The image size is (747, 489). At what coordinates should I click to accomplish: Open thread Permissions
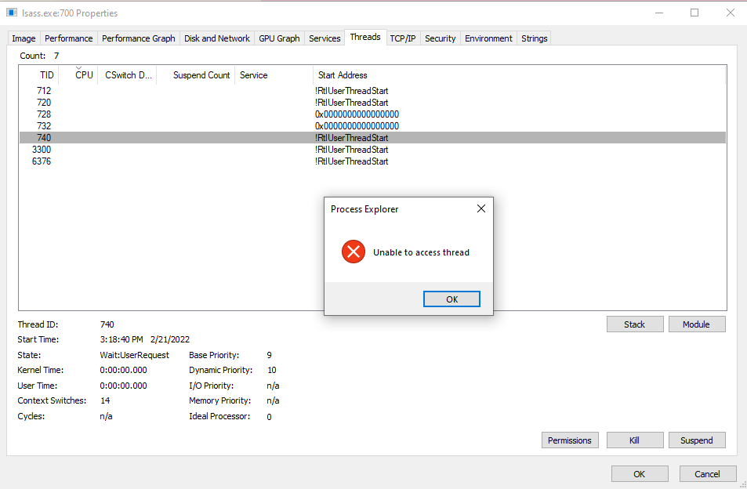click(x=570, y=440)
